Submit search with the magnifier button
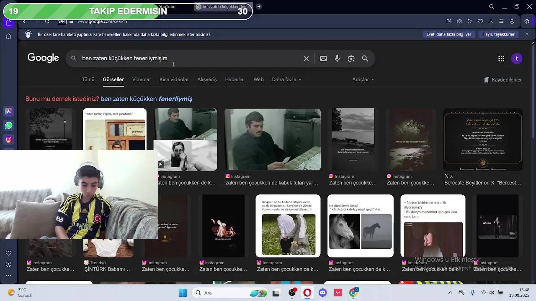536x301 pixels. tap(365, 59)
